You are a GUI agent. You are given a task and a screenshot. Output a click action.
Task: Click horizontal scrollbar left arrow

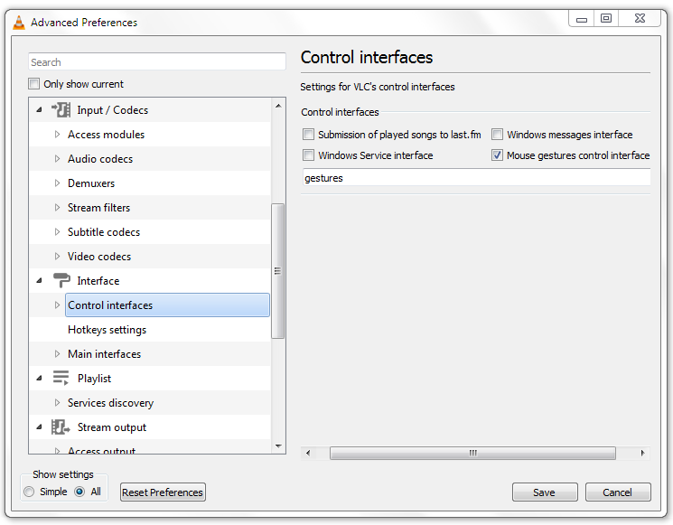coord(308,453)
